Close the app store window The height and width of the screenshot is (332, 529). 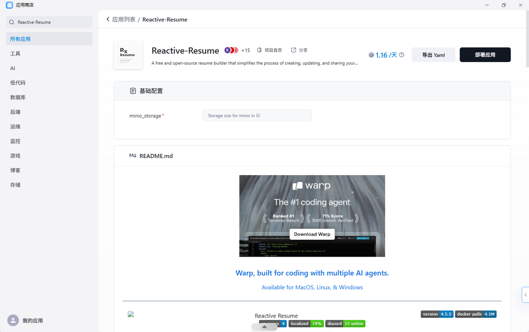pyautogui.click(x=521, y=5)
